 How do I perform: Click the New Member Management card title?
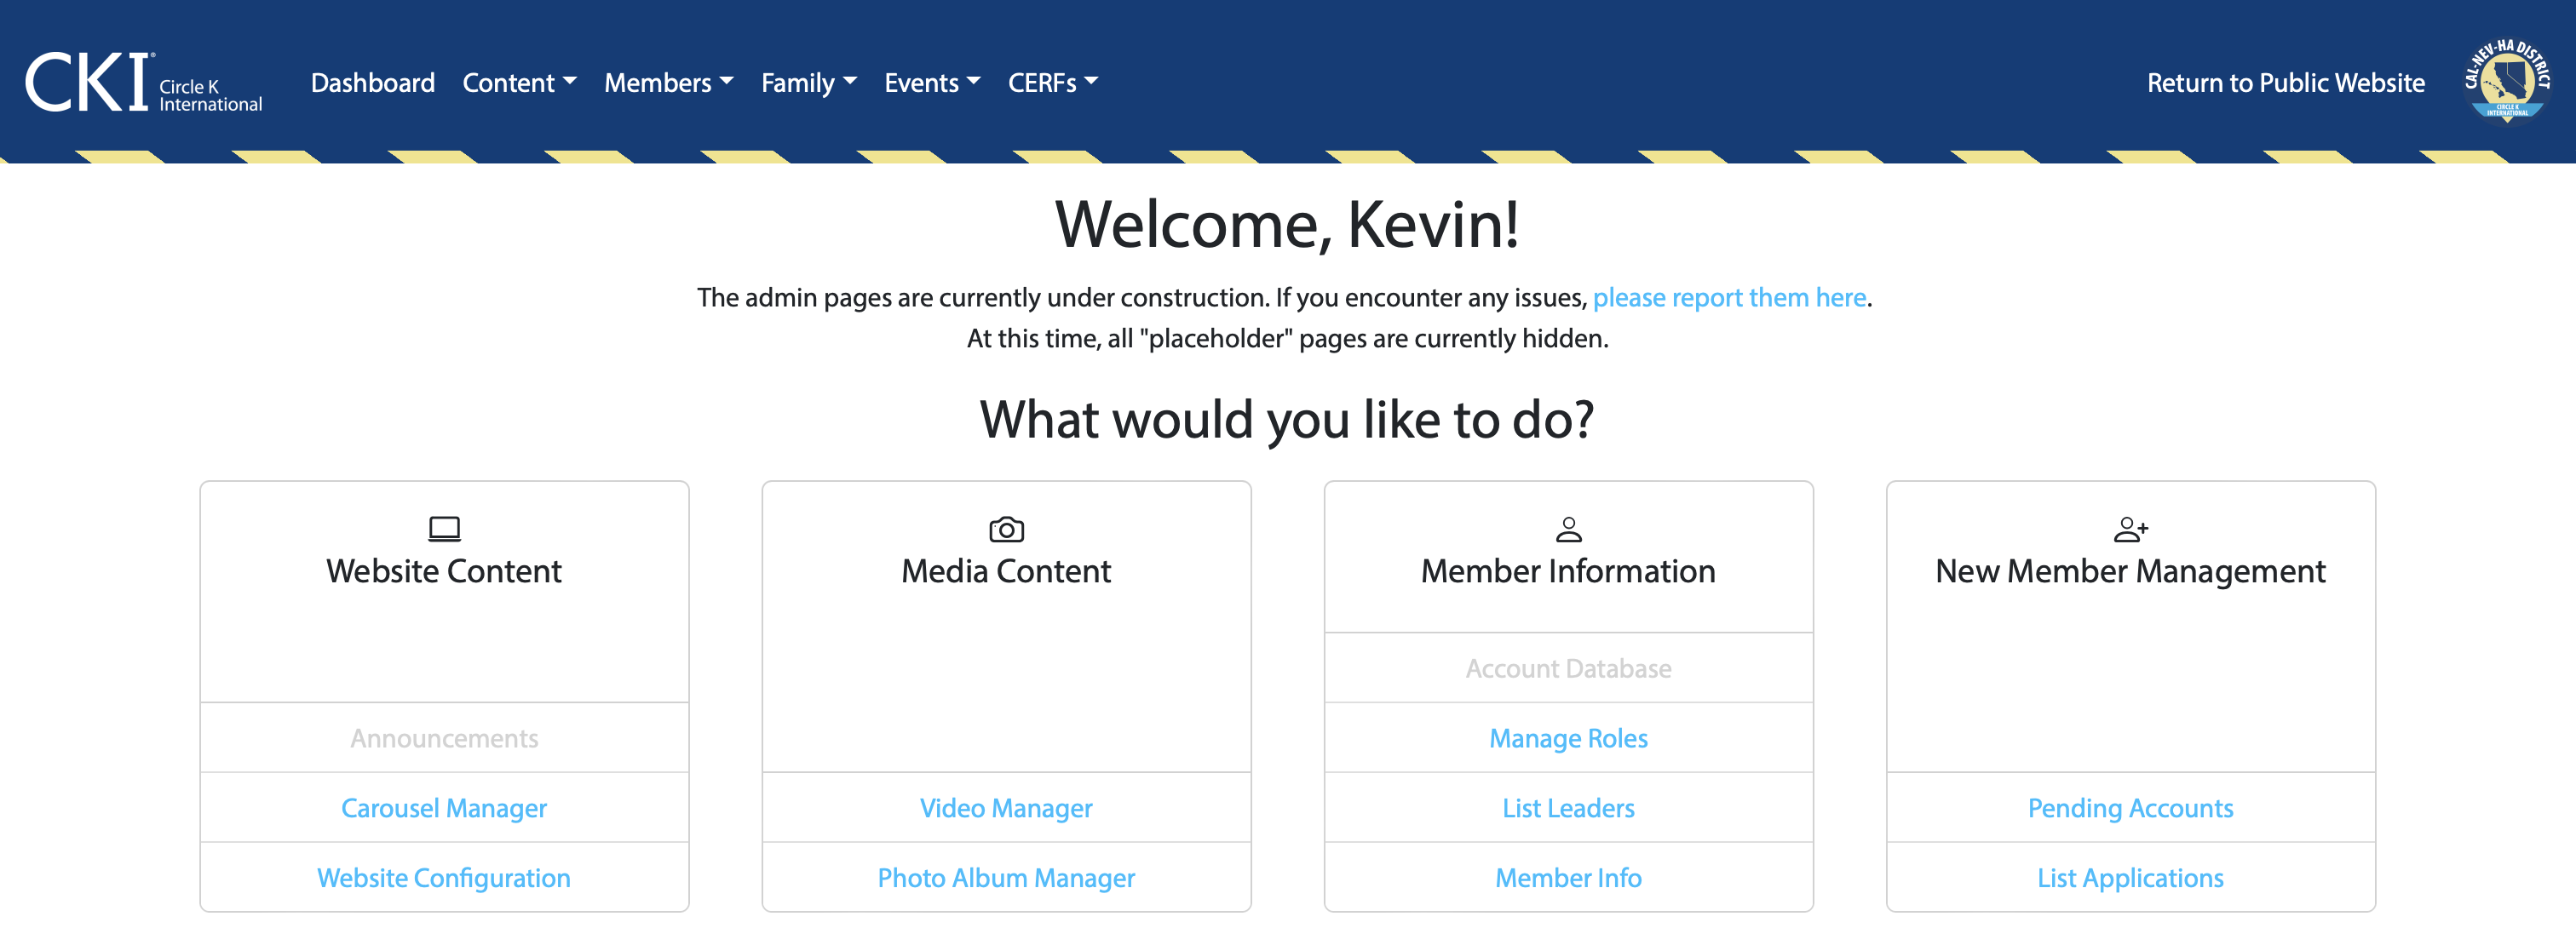pos(2130,571)
